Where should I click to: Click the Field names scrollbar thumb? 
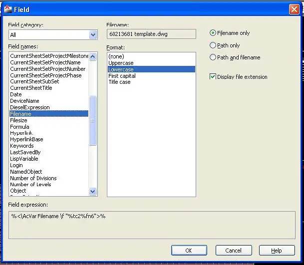click(x=93, y=120)
